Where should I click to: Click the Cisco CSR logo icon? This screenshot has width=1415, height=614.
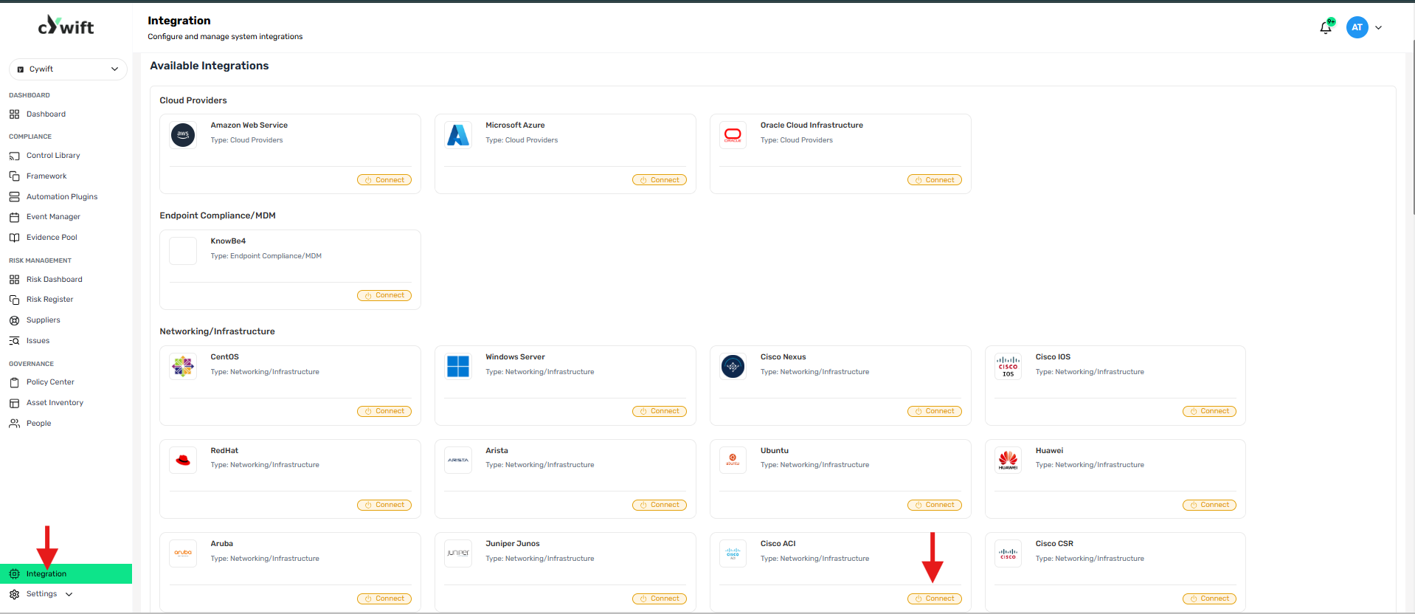click(x=1008, y=553)
